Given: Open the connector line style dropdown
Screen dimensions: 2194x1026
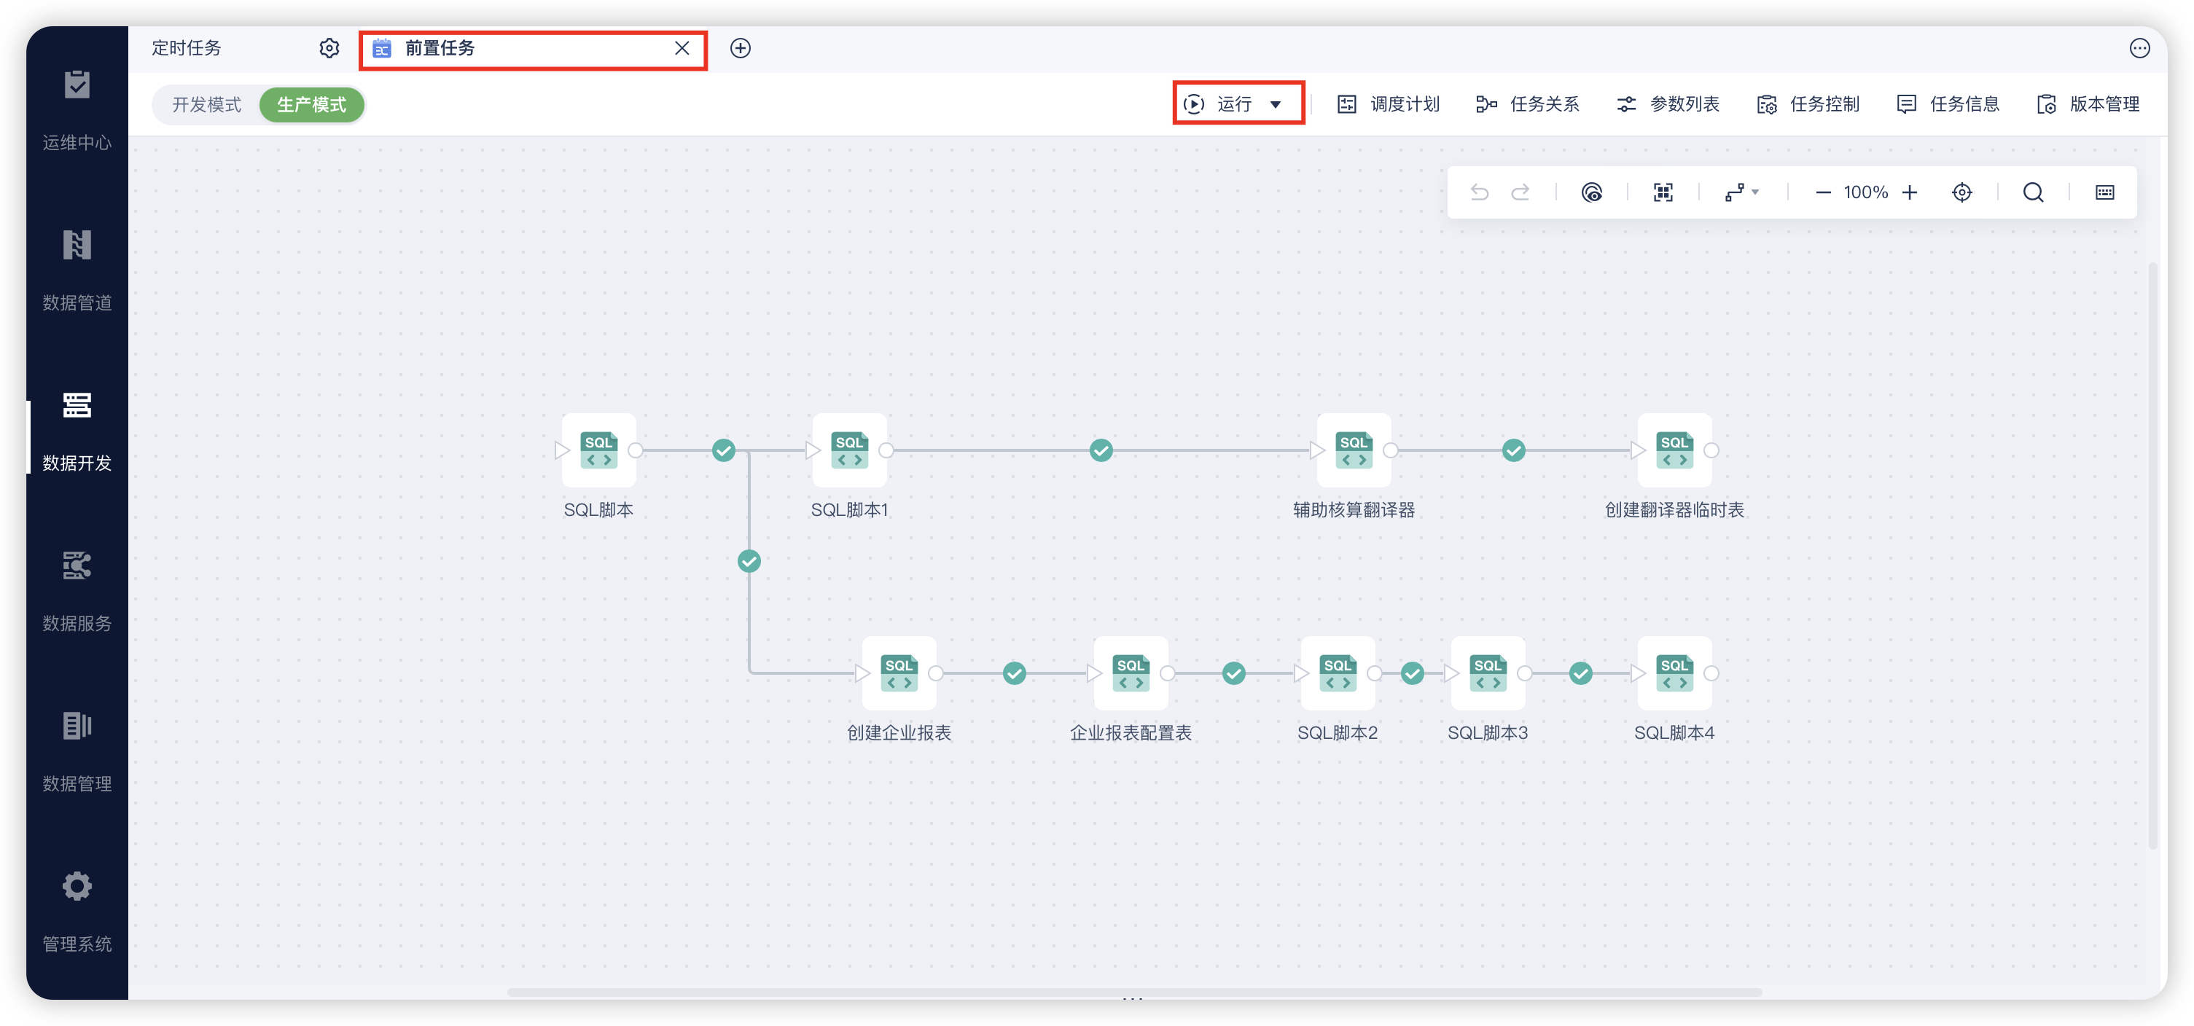Looking at the screenshot, I should tap(1742, 192).
